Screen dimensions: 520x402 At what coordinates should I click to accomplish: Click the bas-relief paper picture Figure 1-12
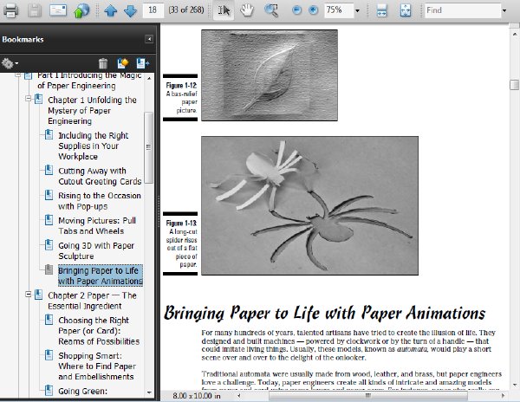click(x=270, y=75)
